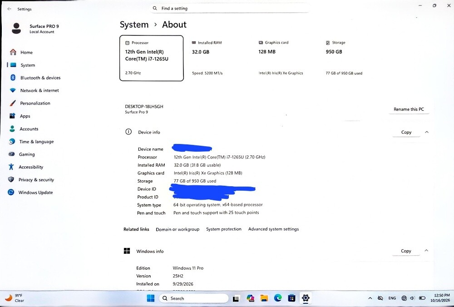Copy the Windows info details
The height and width of the screenshot is (307, 454).
point(405,251)
